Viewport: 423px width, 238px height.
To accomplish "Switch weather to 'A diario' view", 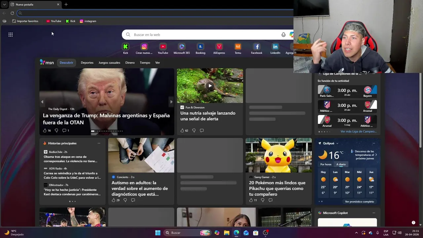I will 341,164.
